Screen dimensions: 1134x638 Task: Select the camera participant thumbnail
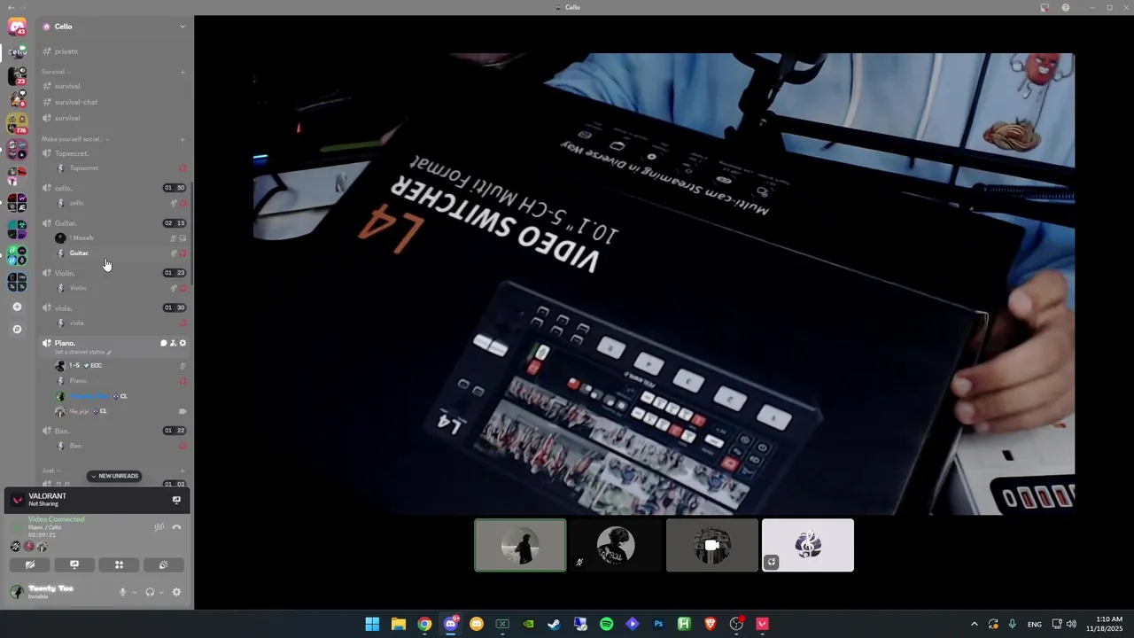(x=712, y=545)
